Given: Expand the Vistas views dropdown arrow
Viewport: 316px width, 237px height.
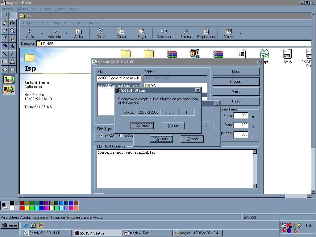Looking at the screenshot, I should click(x=241, y=33).
